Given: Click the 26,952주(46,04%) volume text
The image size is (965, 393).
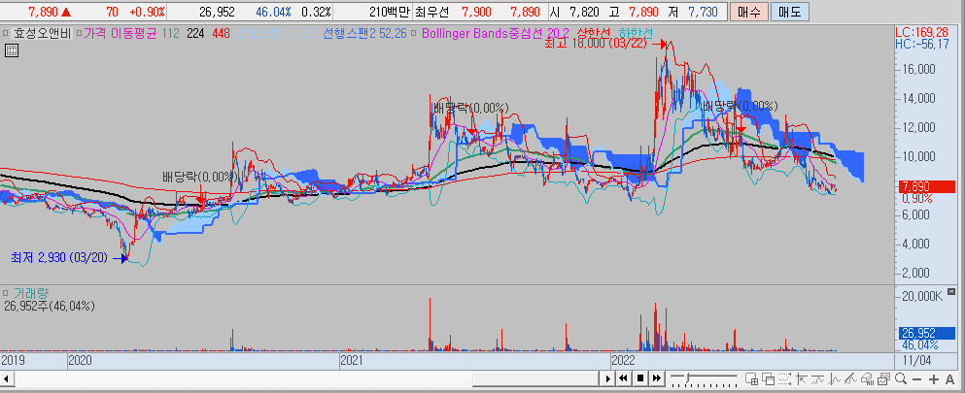Looking at the screenshot, I should [52, 306].
